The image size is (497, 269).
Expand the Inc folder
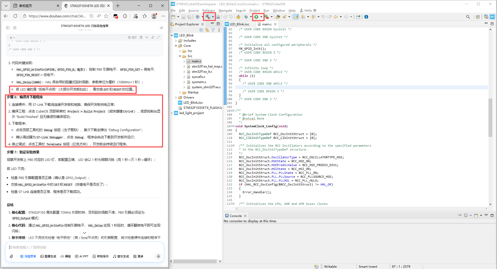tap(180, 51)
